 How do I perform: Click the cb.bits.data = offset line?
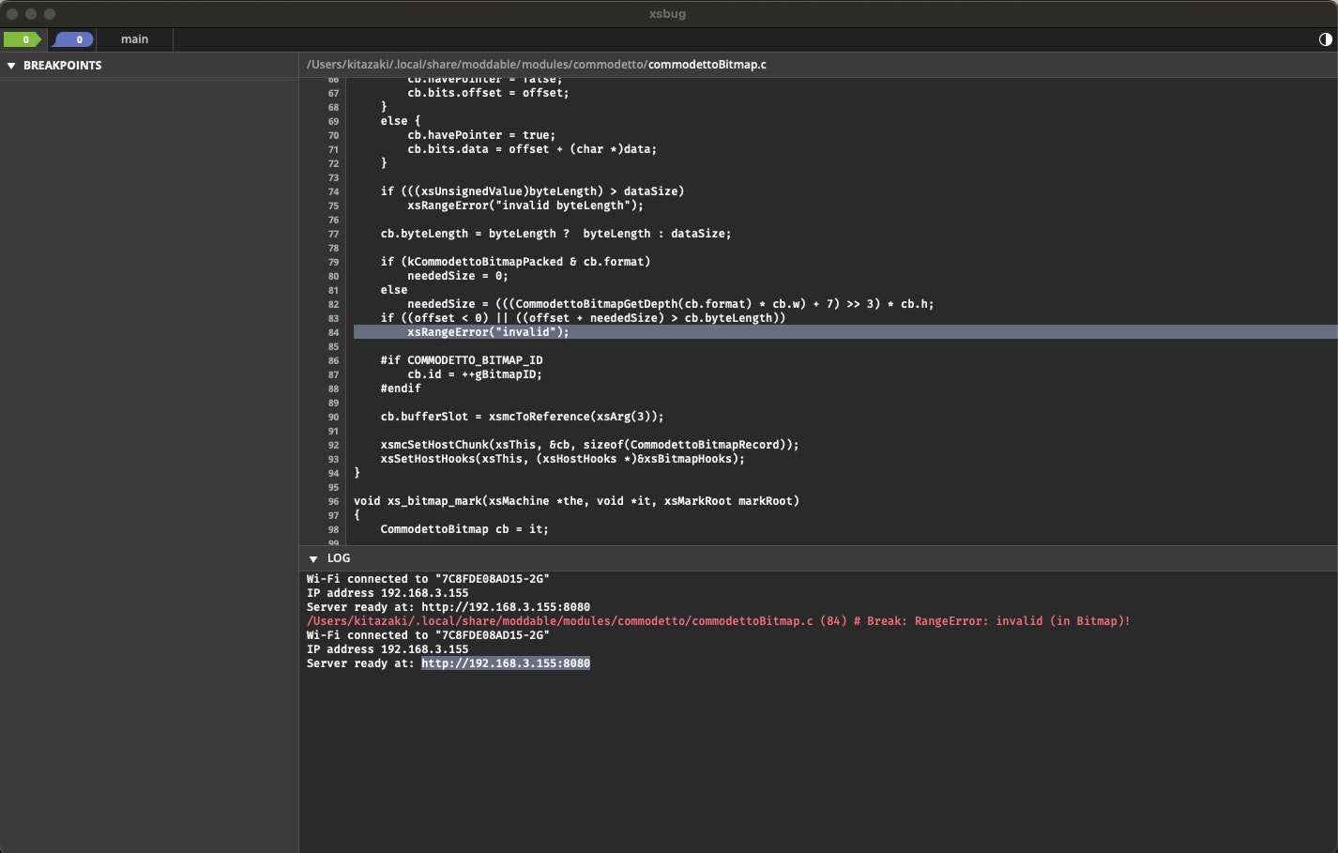[x=532, y=149]
